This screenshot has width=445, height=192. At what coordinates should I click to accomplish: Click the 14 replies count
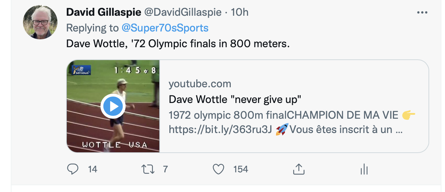coord(93,169)
